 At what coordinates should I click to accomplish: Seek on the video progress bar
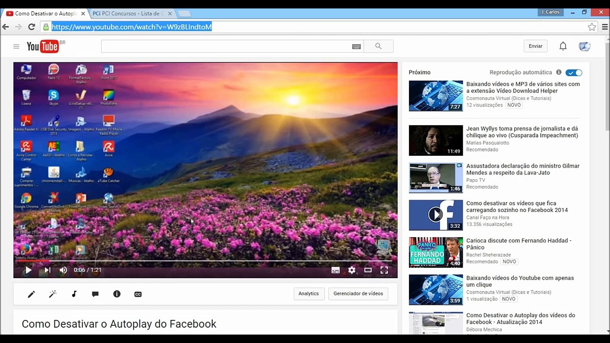(205, 261)
